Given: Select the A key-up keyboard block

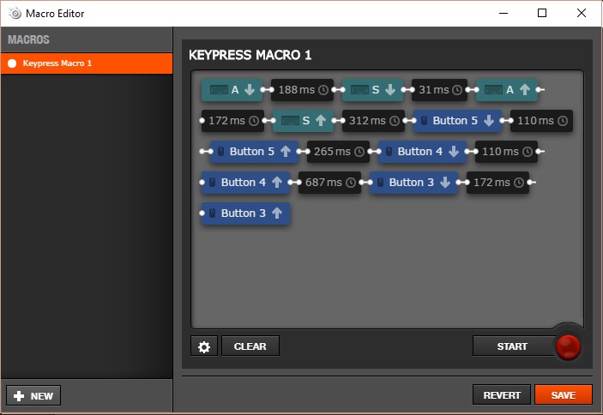Looking at the screenshot, I should click(x=507, y=90).
